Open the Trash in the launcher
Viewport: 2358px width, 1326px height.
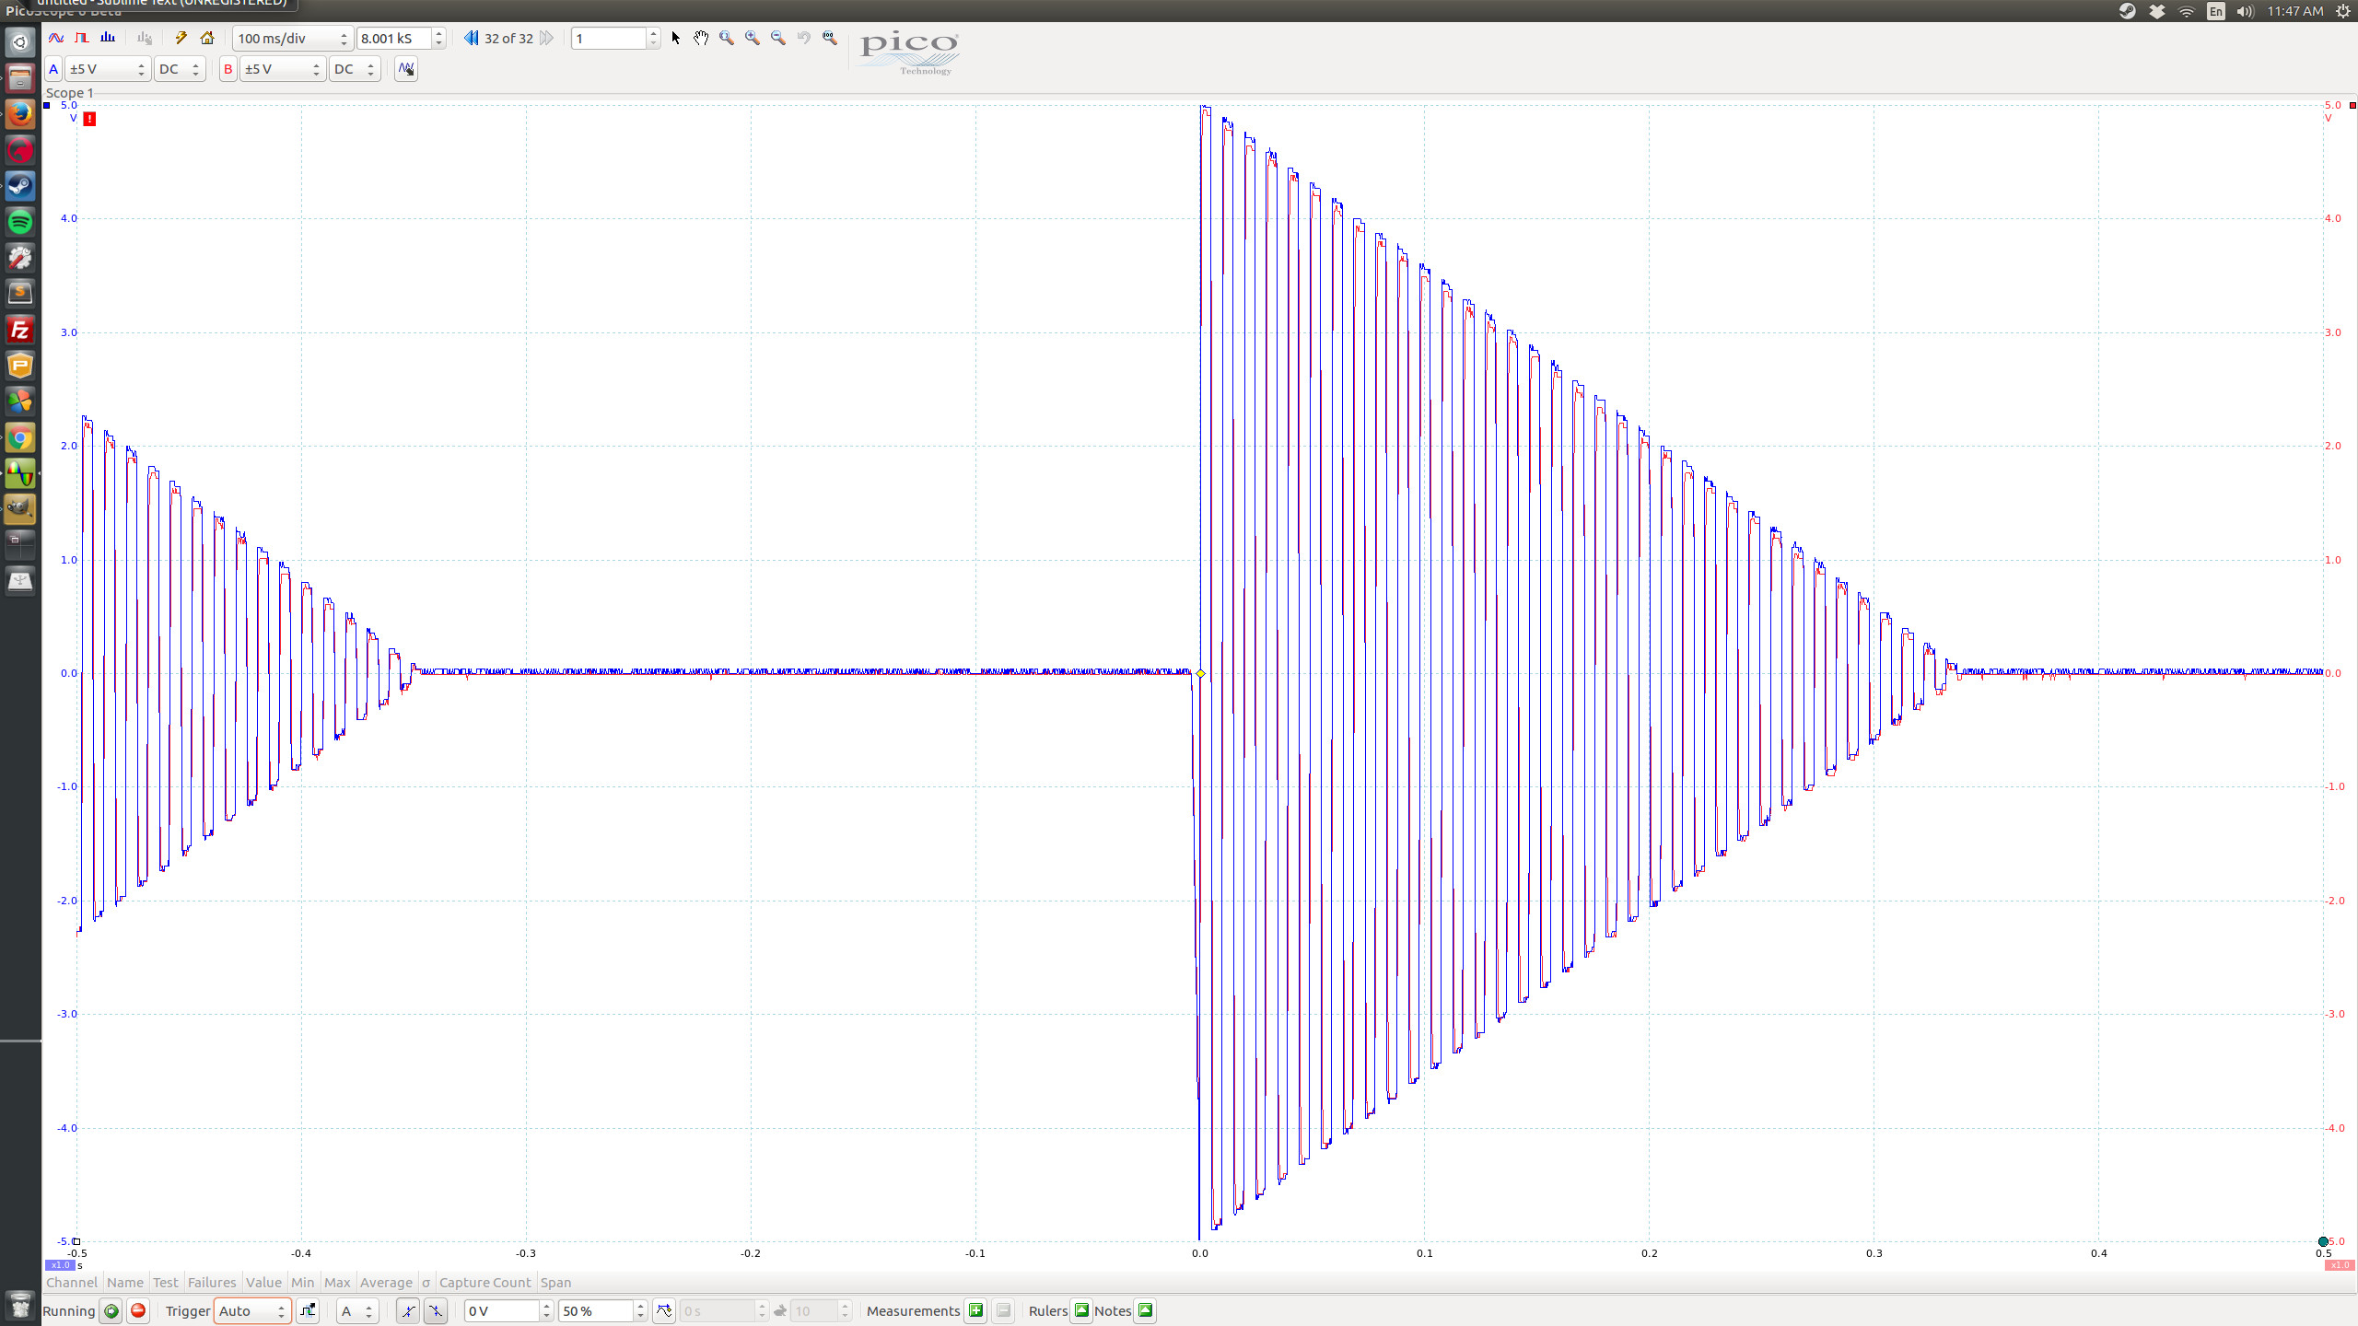point(20,1304)
